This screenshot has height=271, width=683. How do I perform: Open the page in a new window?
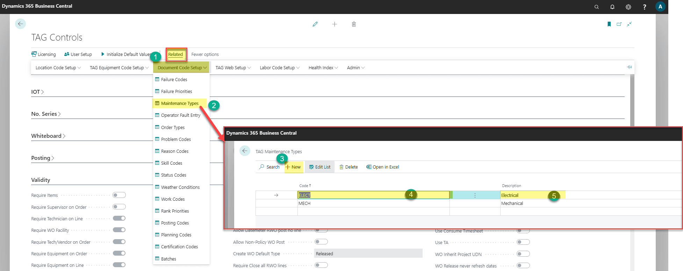619,24
